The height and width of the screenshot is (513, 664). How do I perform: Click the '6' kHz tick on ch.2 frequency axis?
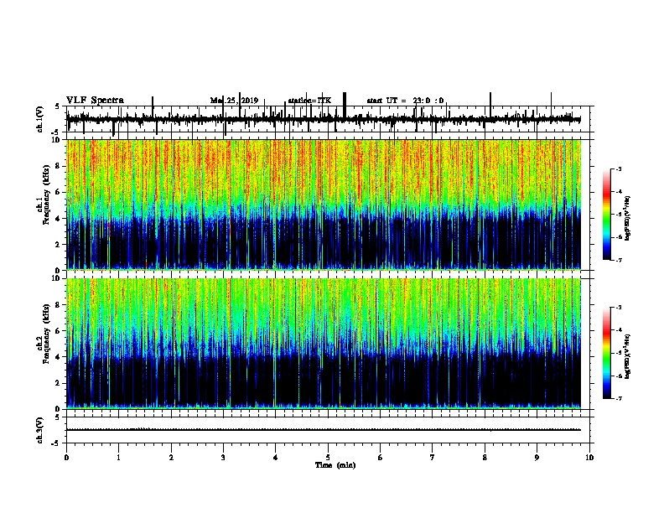tap(58, 331)
